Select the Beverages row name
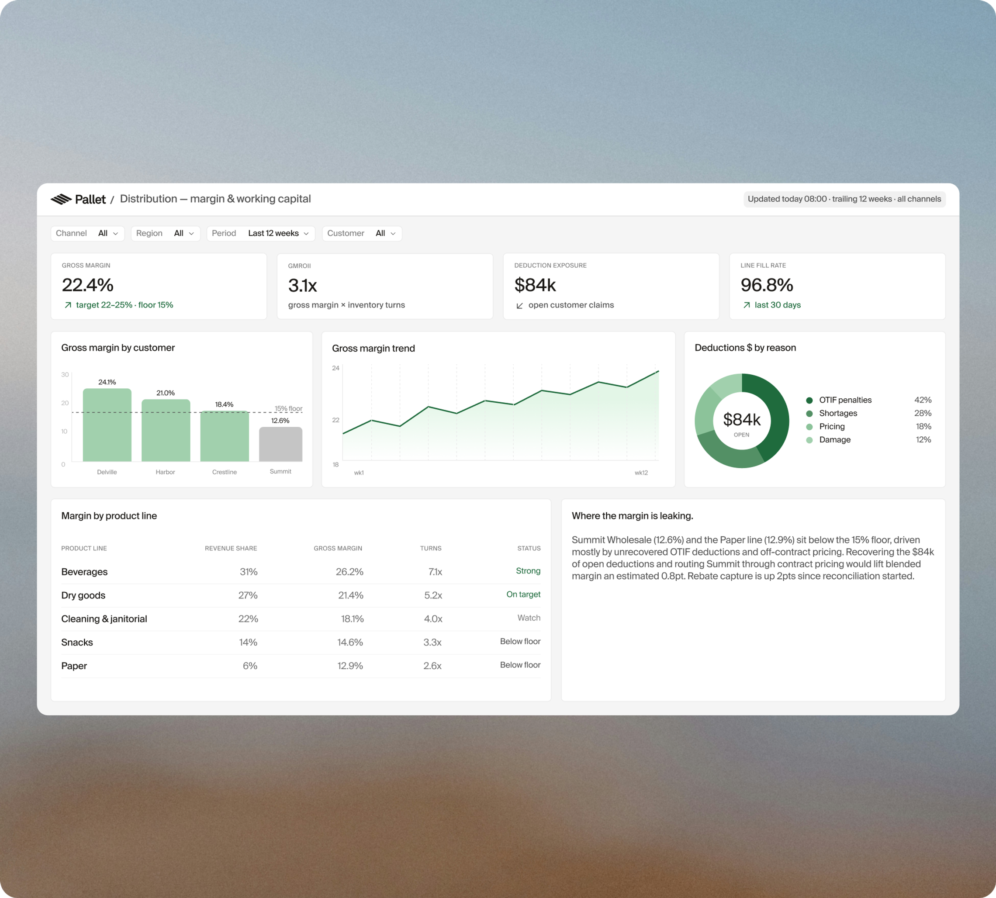996x898 pixels. [84, 572]
